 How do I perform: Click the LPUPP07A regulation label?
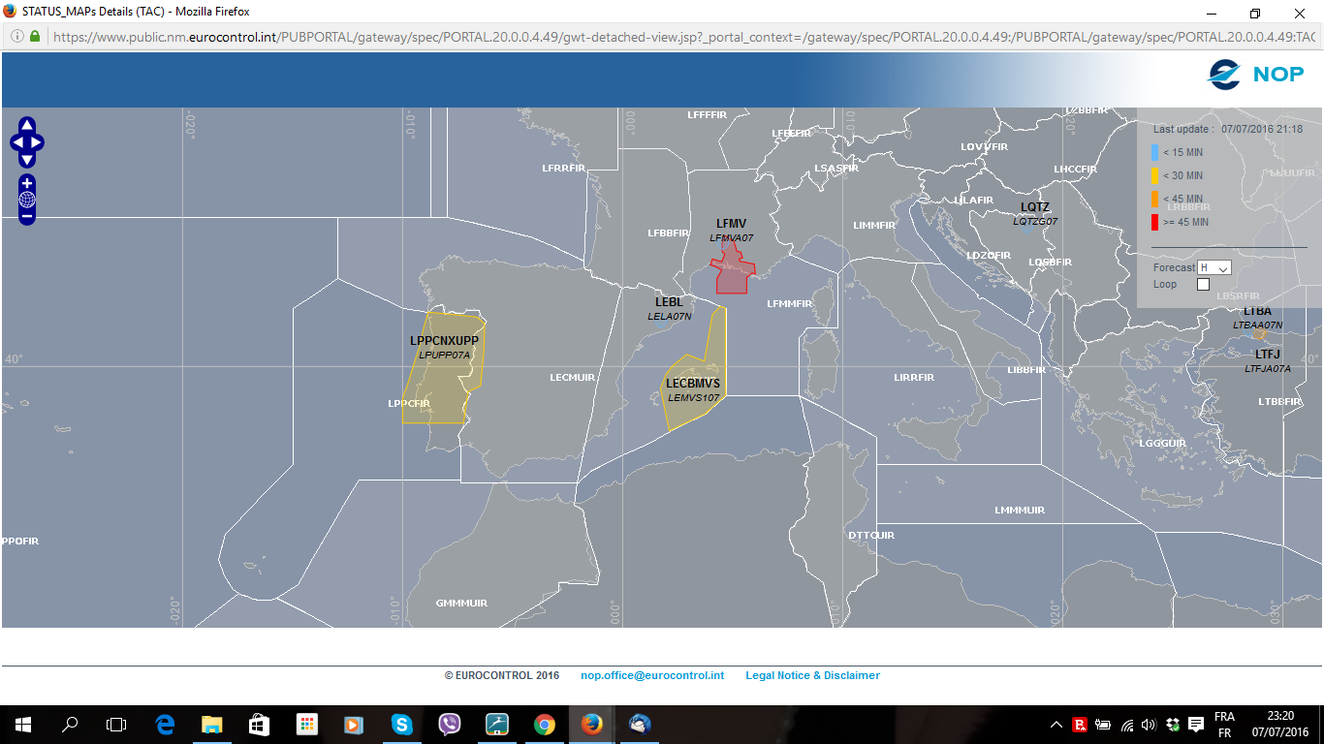point(444,356)
